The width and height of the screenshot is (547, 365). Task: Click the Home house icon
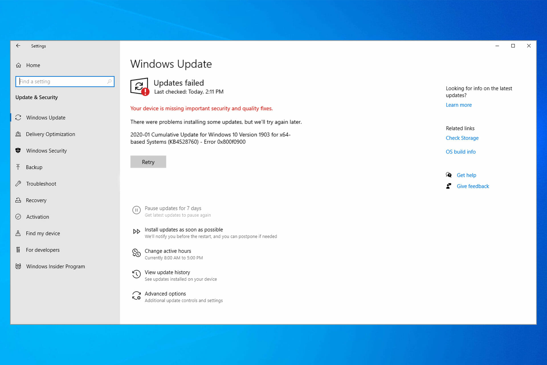point(19,65)
